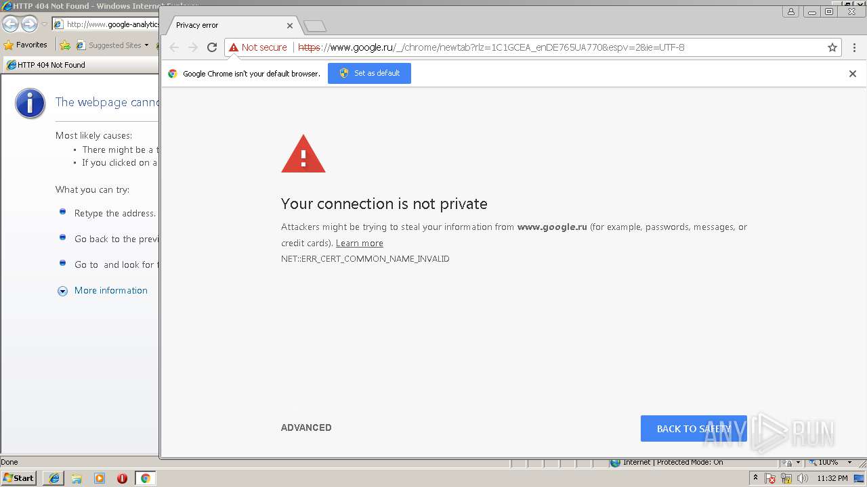Open a new Chrome tab
Image resolution: width=867 pixels, height=487 pixels.
point(315,26)
